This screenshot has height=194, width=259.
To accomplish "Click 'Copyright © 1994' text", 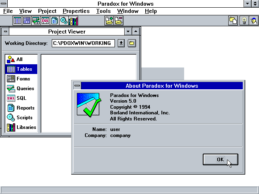I will click(x=130, y=107).
